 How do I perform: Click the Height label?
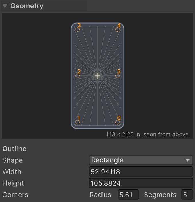pyautogui.click(x=13, y=183)
